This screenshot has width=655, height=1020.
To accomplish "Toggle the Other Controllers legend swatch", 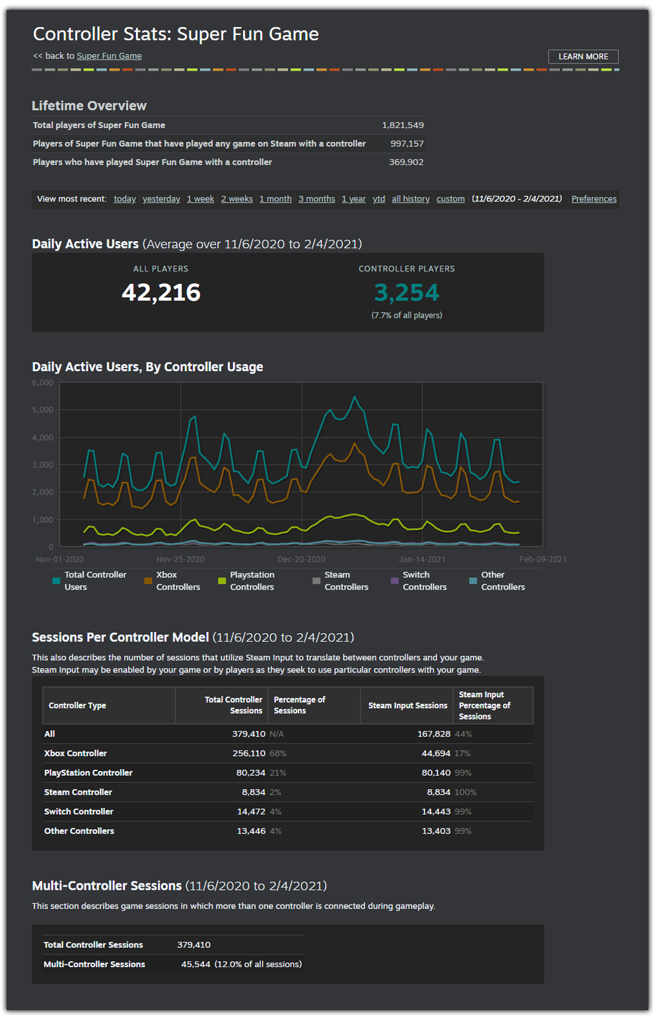I will pos(473,581).
